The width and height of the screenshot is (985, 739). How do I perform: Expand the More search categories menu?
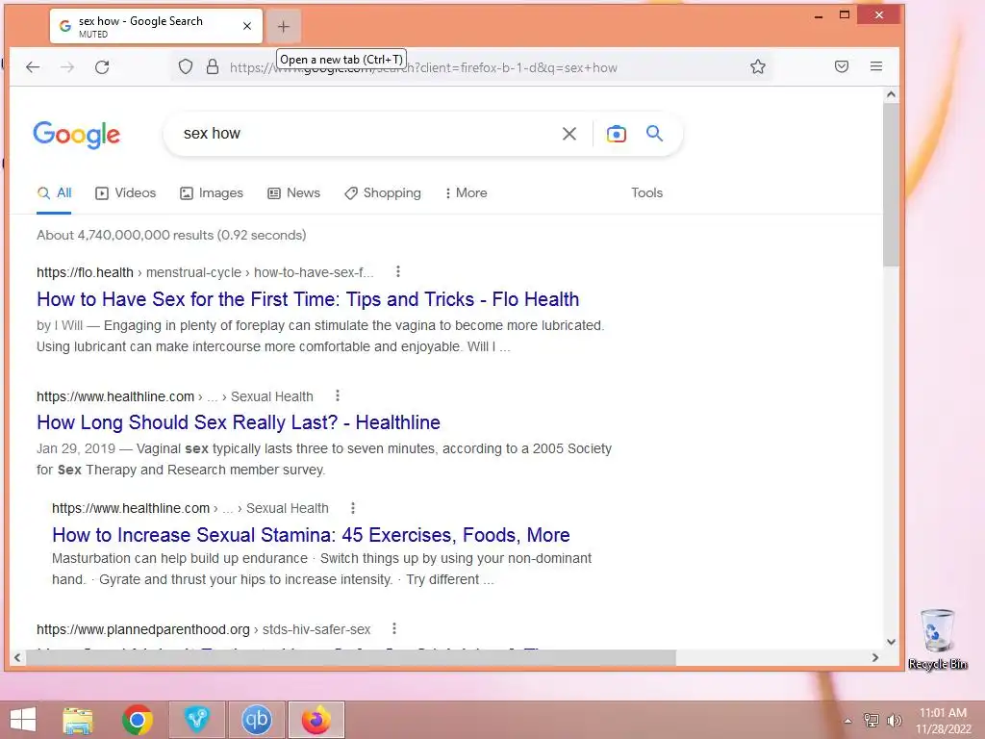point(467,192)
